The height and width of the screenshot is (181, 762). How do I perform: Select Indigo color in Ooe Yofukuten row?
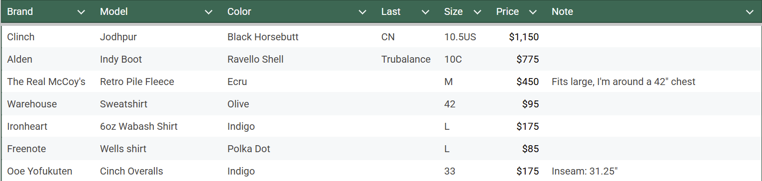tap(241, 171)
